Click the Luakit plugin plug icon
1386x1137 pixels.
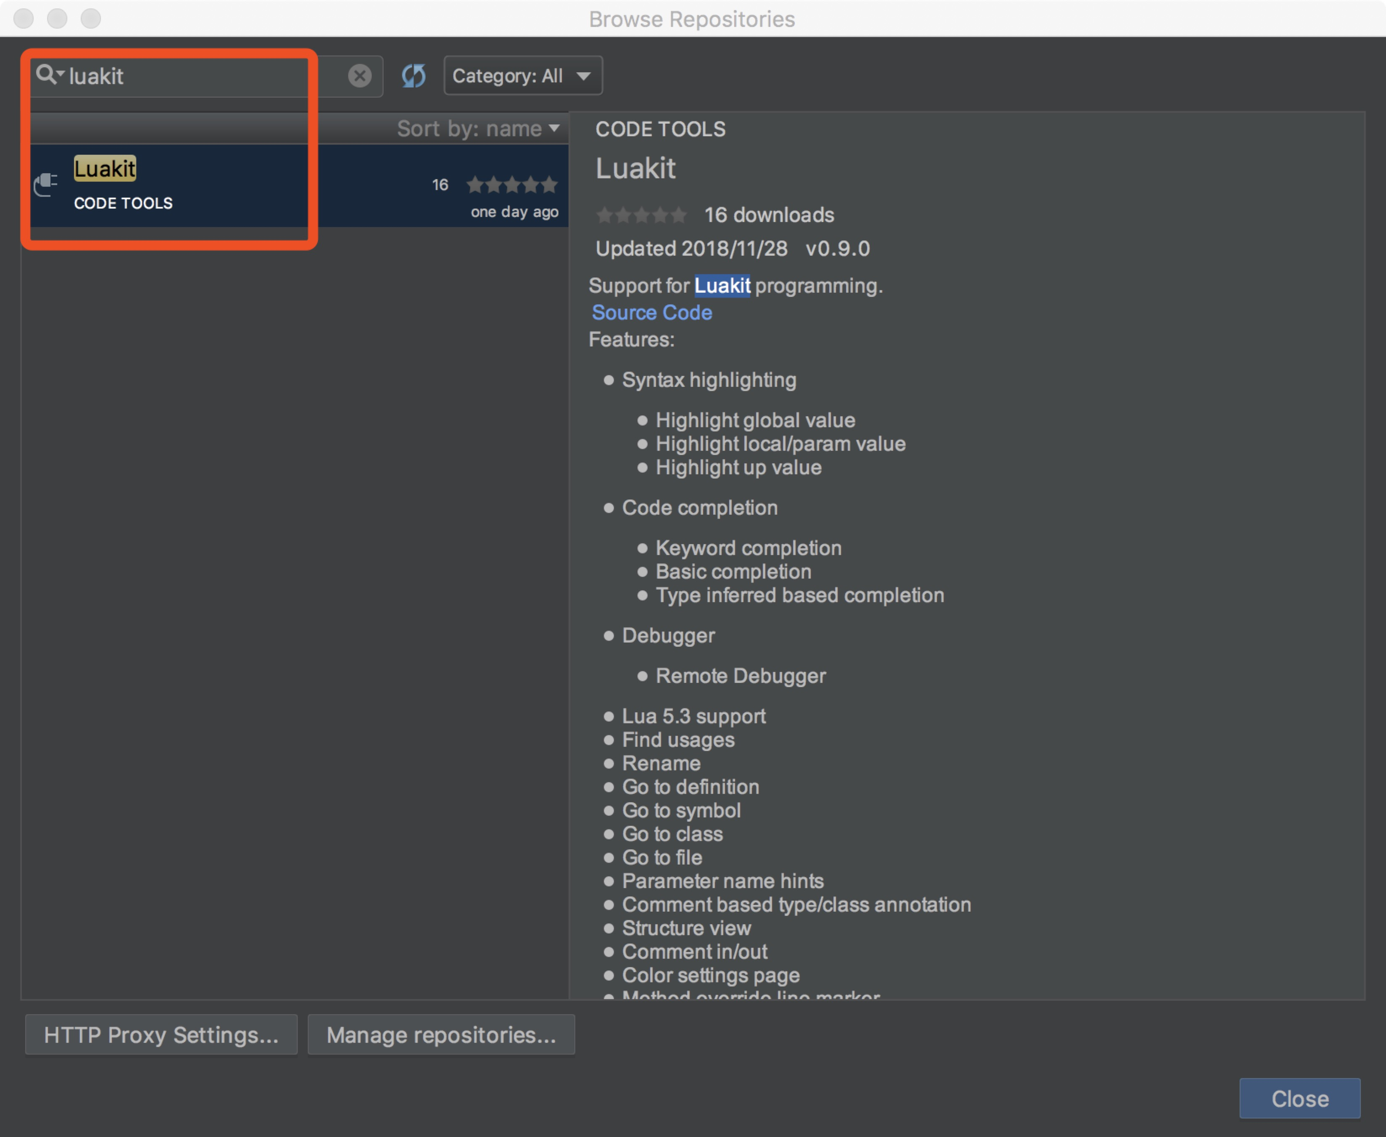click(46, 185)
